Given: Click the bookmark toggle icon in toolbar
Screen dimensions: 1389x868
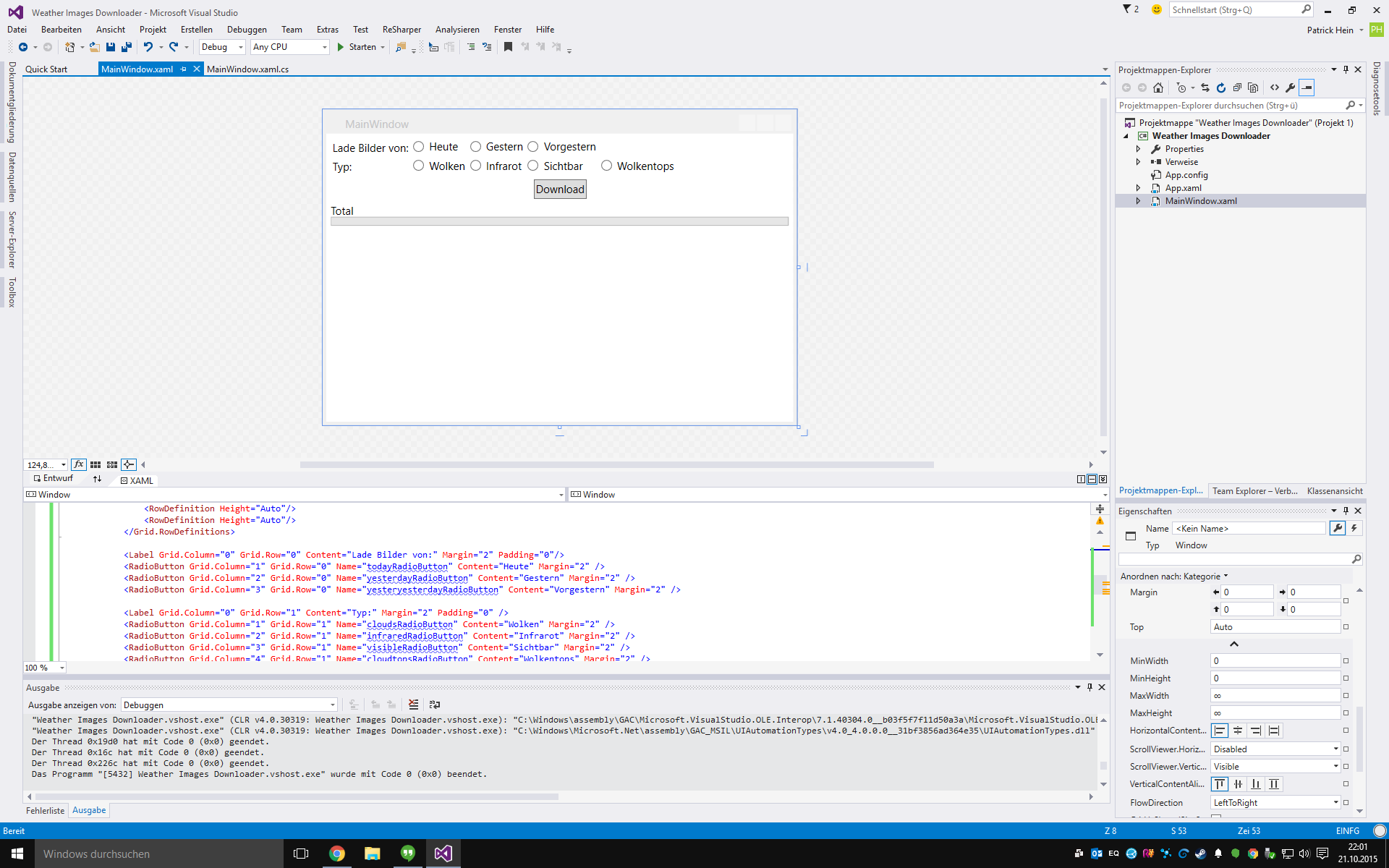Looking at the screenshot, I should (x=508, y=47).
